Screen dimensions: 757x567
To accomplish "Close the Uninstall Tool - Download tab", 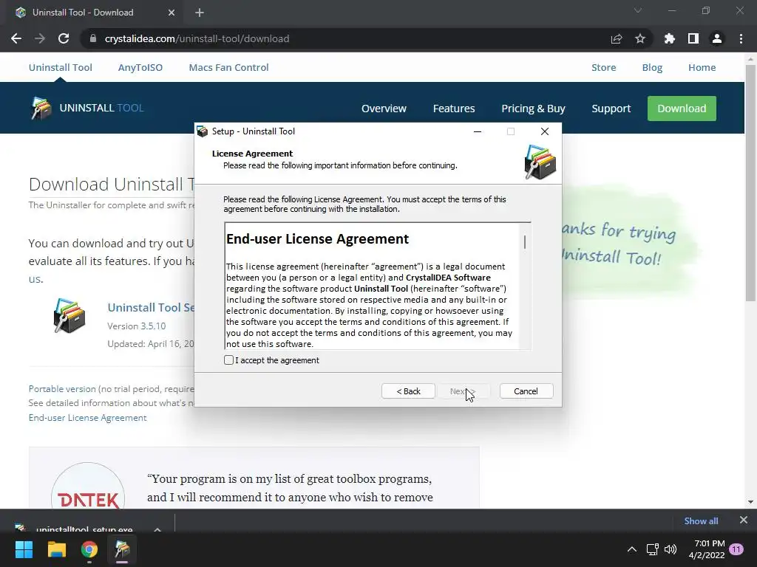I will [x=172, y=13].
